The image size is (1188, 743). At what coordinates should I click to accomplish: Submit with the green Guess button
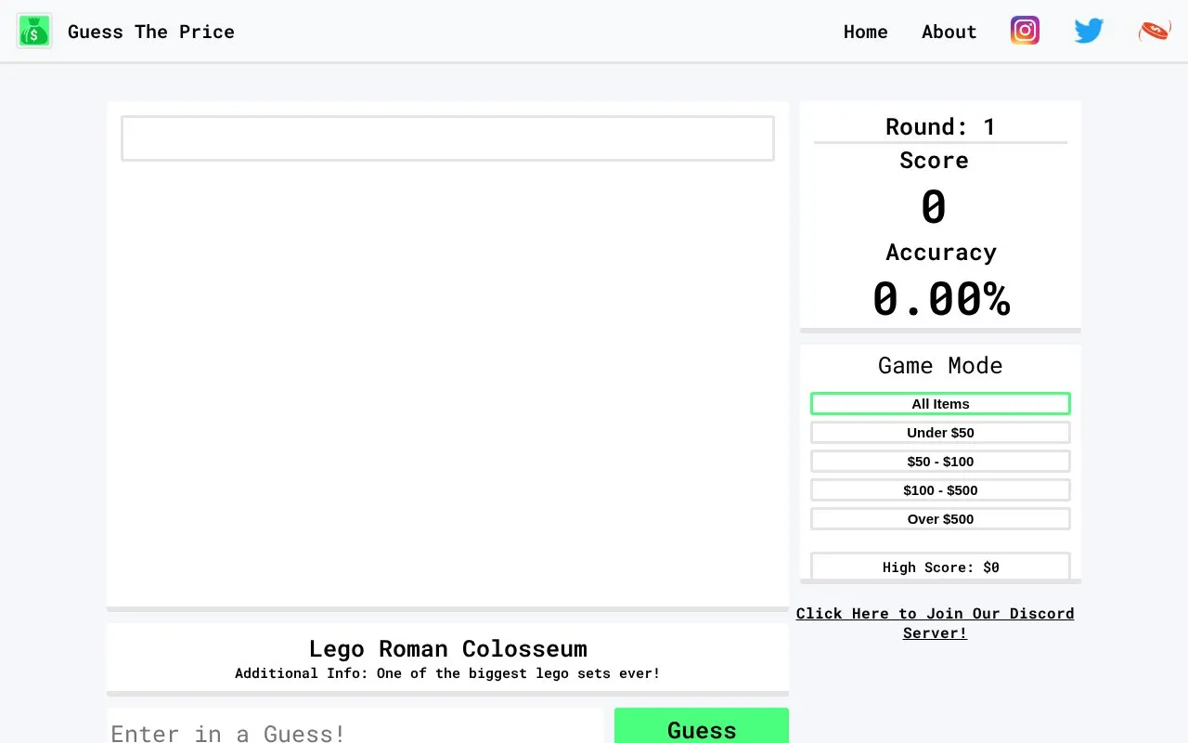click(x=702, y=726)
